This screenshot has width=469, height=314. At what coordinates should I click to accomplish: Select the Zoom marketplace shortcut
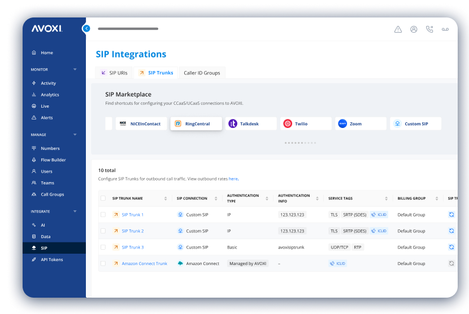coord(361,123)
